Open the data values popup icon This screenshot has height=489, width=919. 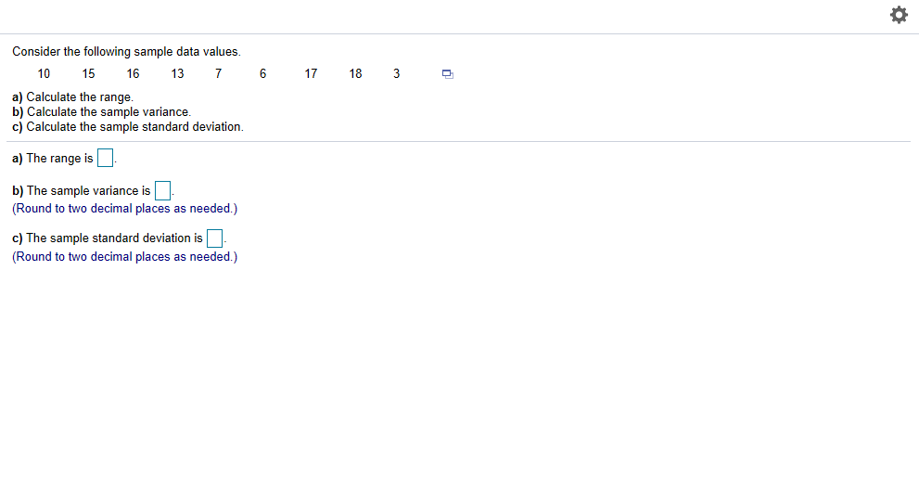pyautogui.click(x=447, y=74)
